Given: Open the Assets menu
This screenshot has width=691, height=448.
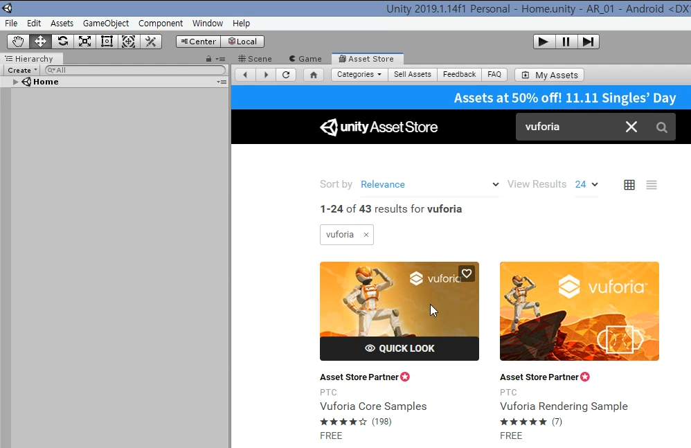Looking at the screenshot, I should [x=62, y=24].
